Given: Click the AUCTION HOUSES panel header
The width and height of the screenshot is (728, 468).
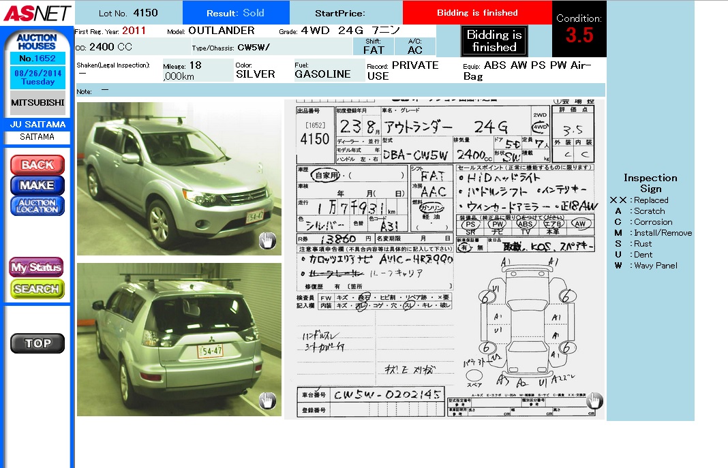Looking at the screenshot, I should (37, 42).
